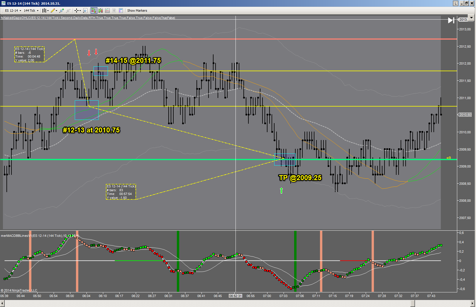Click the Show Markers button
Viewport: 476px width, 307px height.
click(x=137, y=11)
